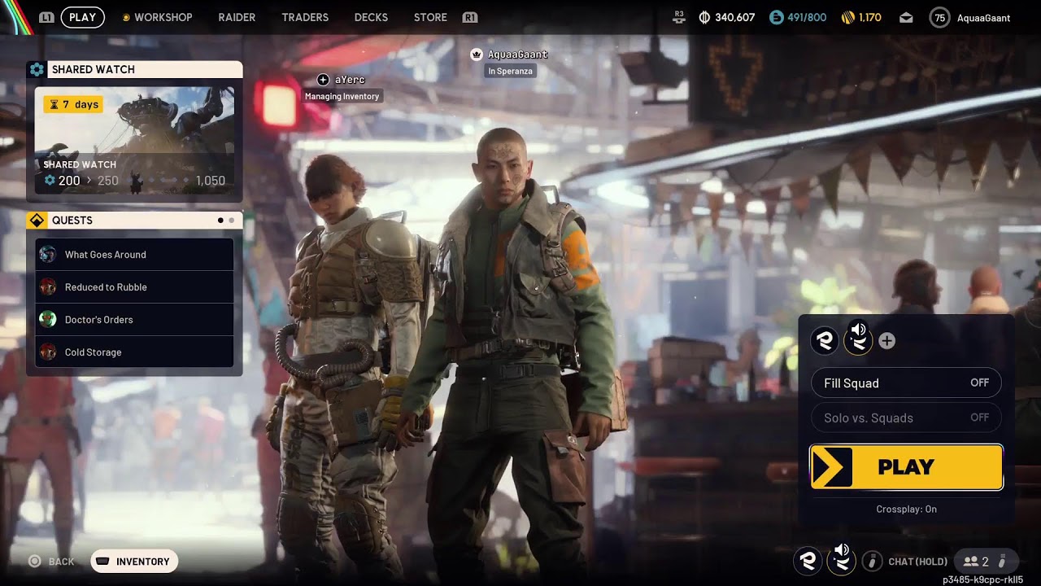Viewport: 1041px width, 586px height.
Task: Toggle Fill Squad option
Action: pyautogui.click(x=906, y=383)
